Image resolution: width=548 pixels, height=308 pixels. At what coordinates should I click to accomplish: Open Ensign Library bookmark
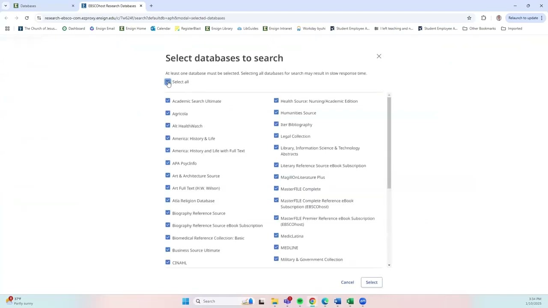[219, 29]
